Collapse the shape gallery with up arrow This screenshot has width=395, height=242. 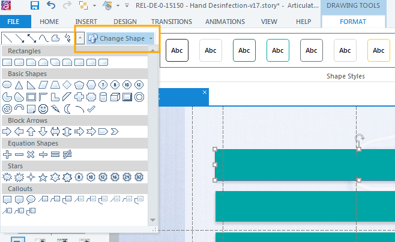tap(80, 38)
